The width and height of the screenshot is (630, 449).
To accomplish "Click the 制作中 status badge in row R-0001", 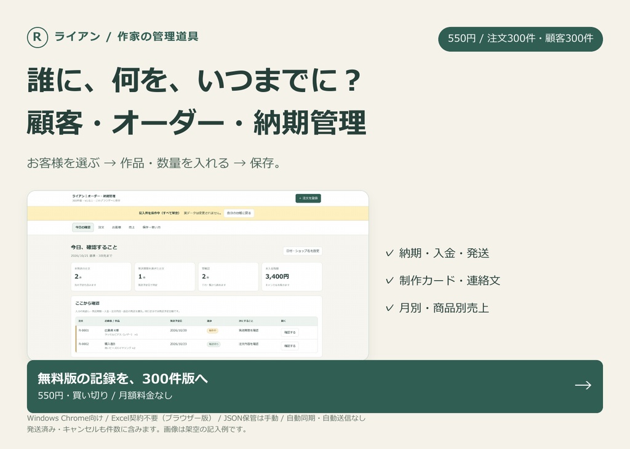I will pyautogui.click(x=212, y=330).
